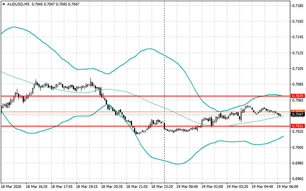Click the 0.7145 price axis label
The height and width of the screenshot is (191, 306).
pyautogui.click(x=298, y=37)
